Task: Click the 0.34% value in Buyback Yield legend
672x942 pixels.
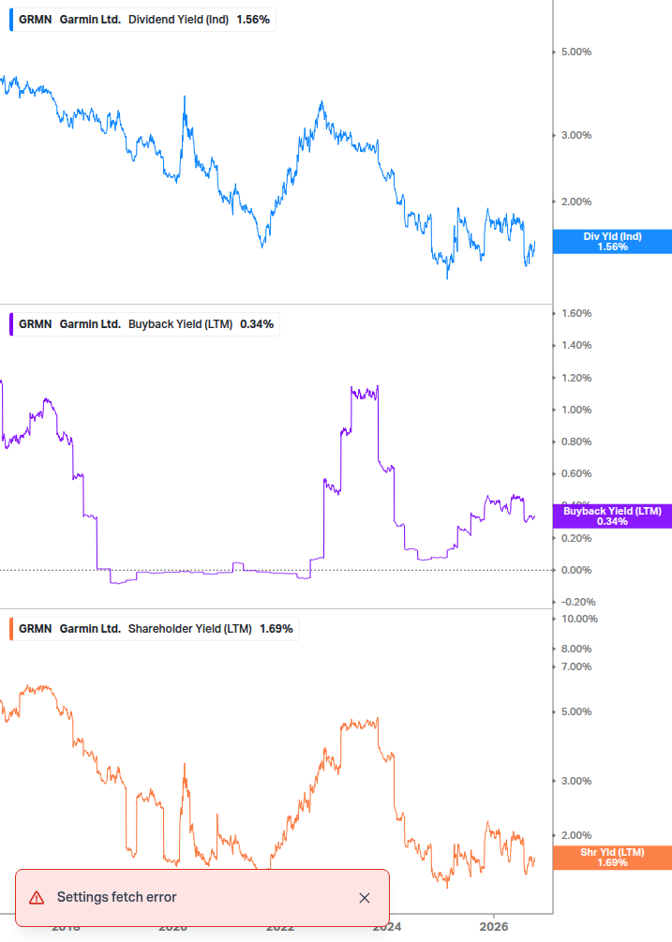Action: pyautogui.click(x=257, y=323)
